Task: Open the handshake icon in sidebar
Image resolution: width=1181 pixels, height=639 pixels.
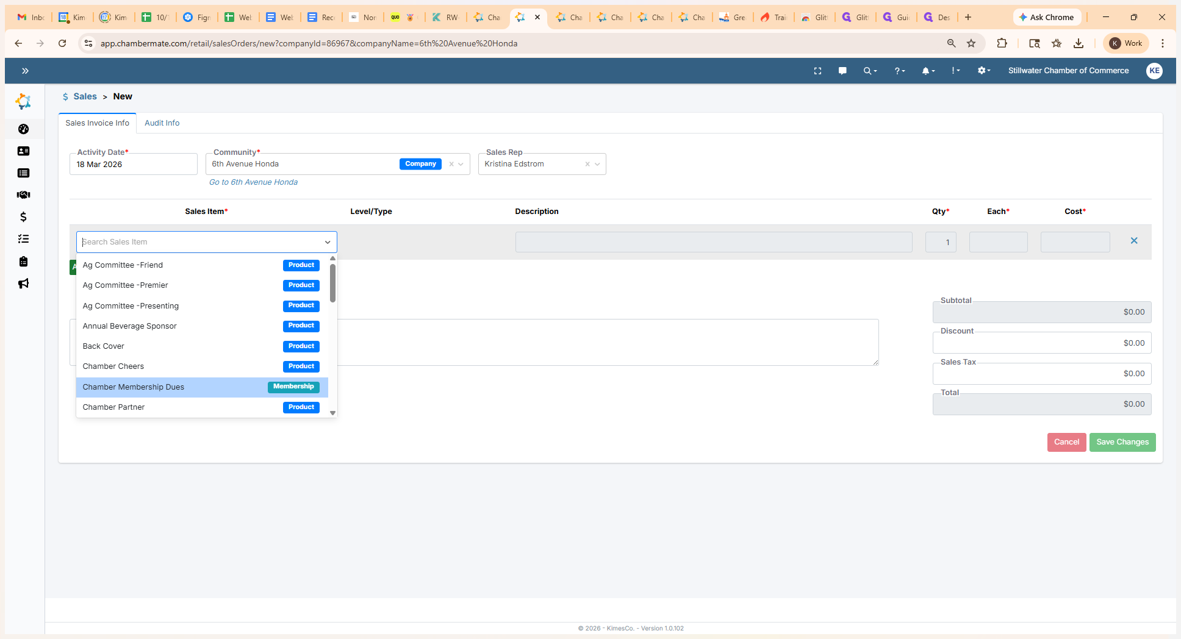Action: click(23, 195)
